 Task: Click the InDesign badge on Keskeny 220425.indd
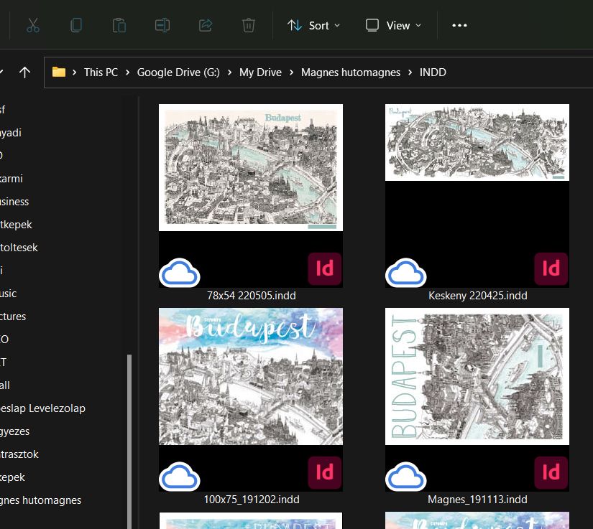[x=551, y=269]
